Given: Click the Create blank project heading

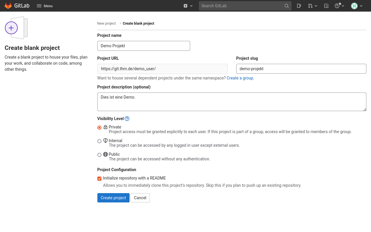Looking at the screenshot, I should (32, 48).
